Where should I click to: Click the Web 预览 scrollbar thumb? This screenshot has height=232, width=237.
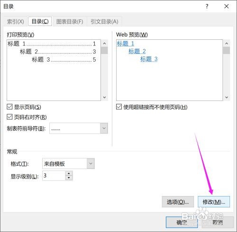(x=227, y=51)
